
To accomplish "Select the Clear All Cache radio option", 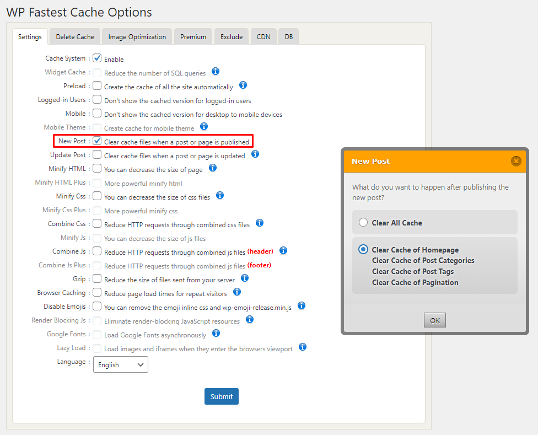I will 363,223.
